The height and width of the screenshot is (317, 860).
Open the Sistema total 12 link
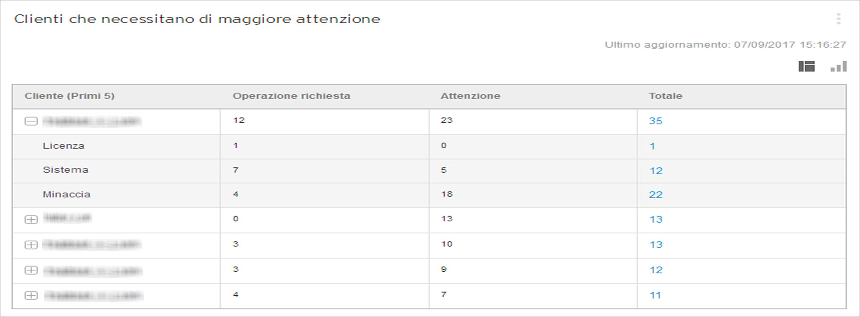click(656, 171)
